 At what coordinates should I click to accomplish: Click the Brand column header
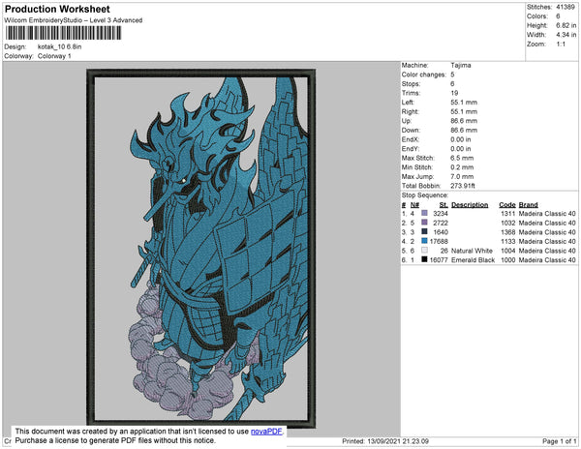point(528,205)
